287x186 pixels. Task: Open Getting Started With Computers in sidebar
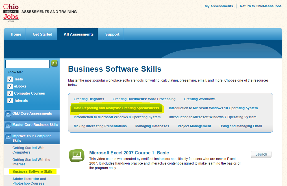(x=28, y=150)
